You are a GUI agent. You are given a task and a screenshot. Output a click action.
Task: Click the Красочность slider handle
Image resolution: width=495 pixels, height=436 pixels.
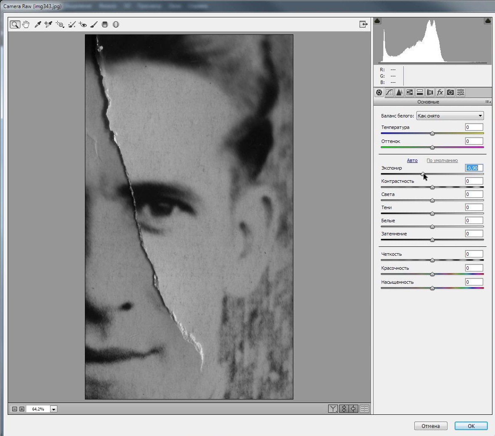point(433,274)
